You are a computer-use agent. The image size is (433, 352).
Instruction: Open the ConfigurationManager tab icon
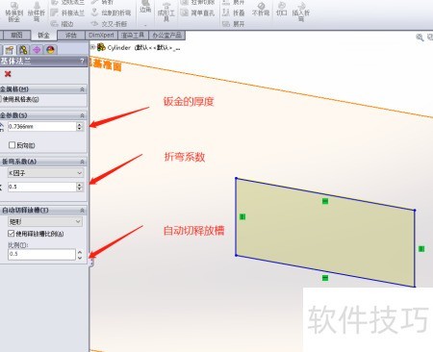(x=23, y=50)
